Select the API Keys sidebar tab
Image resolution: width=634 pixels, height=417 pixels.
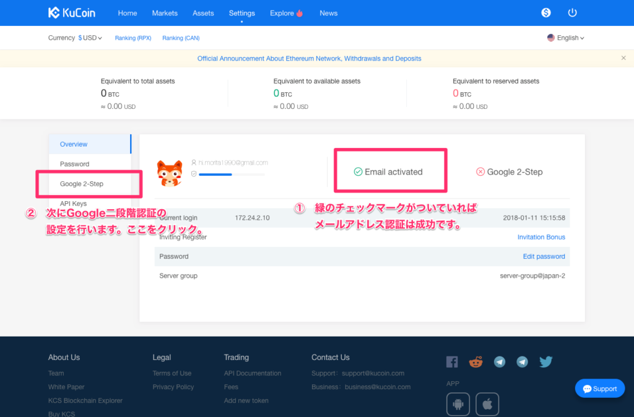[x=90, y=204]
